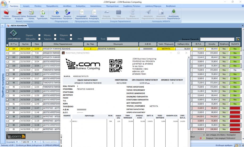
Task: Open Κινήσεις Πωλήσεων icon
Action: [68, 12]
